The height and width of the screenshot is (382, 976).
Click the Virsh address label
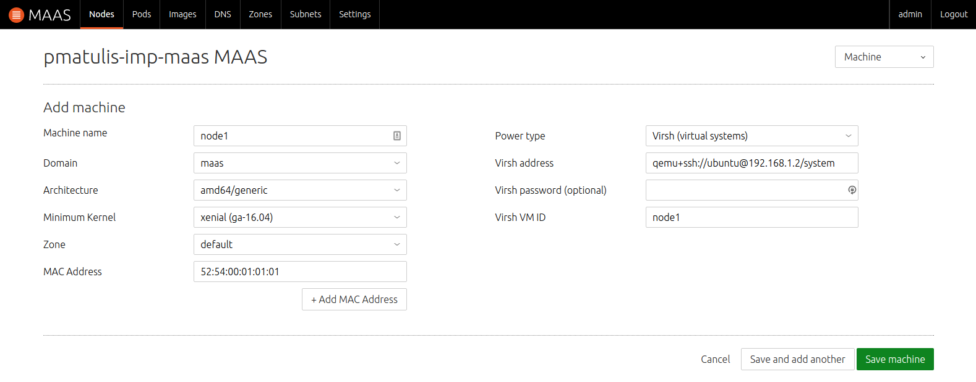click(524, 163)
